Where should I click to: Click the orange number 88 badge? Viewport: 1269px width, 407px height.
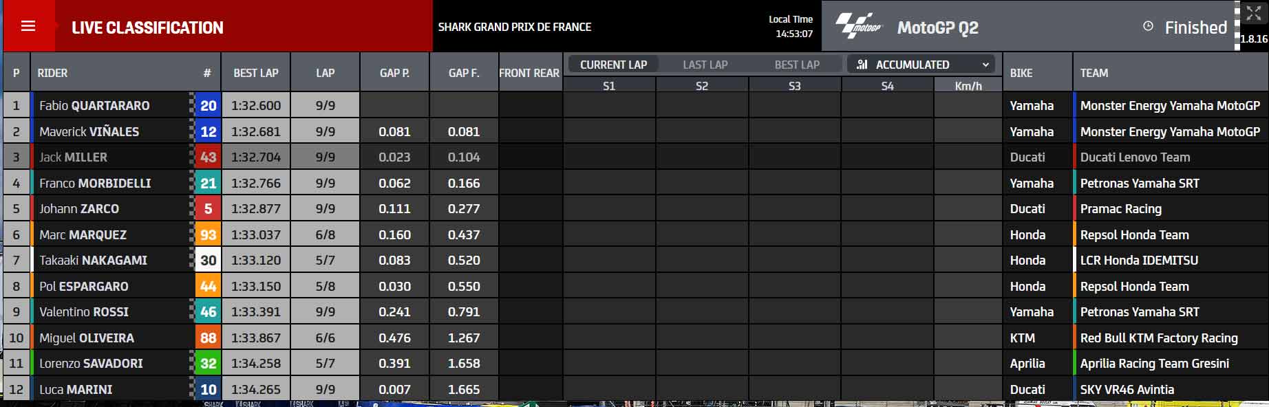(x=208, y=338)
